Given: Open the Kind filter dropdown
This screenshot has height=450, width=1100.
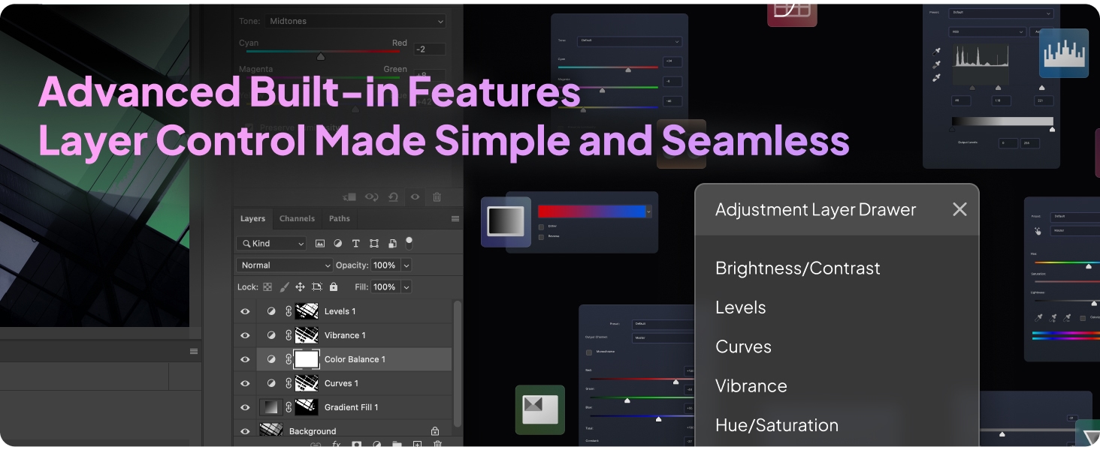Looking at the screenshot, I should pos(271,244).
